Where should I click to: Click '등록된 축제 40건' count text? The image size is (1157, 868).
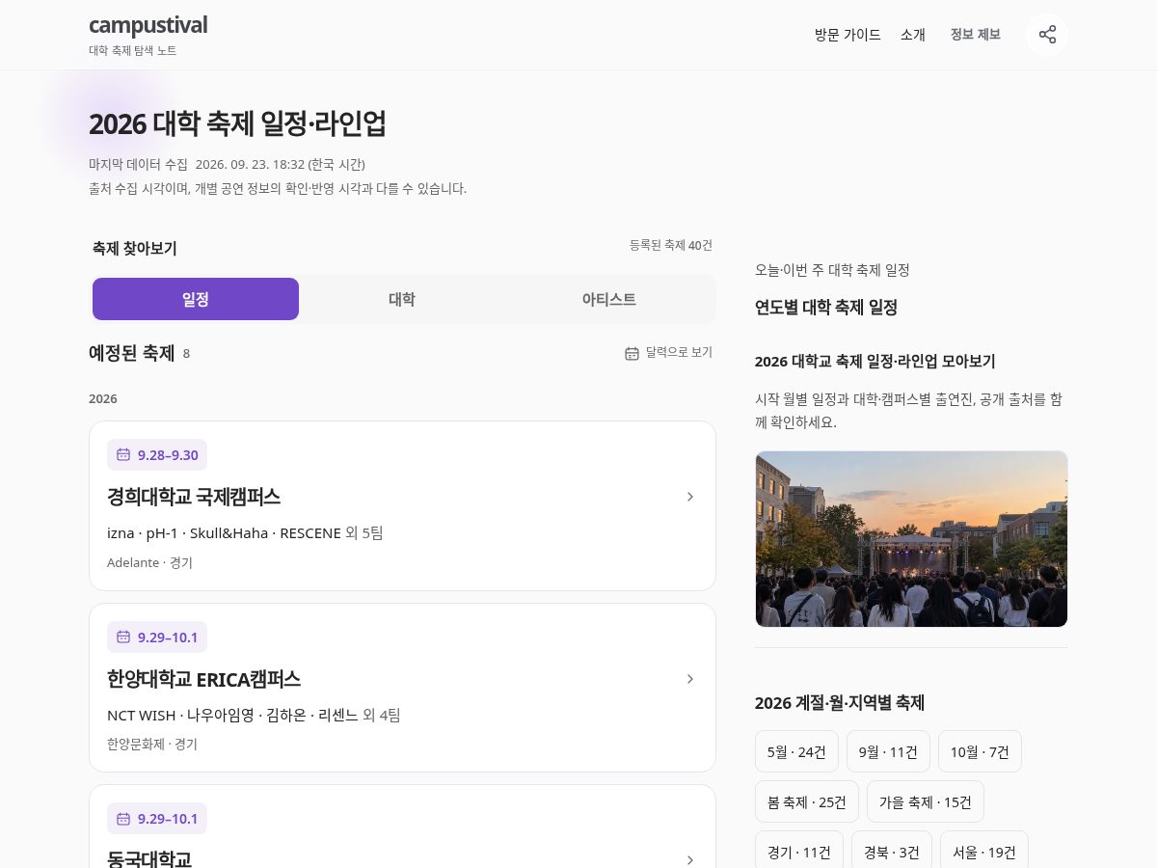(x=671, y=245)
